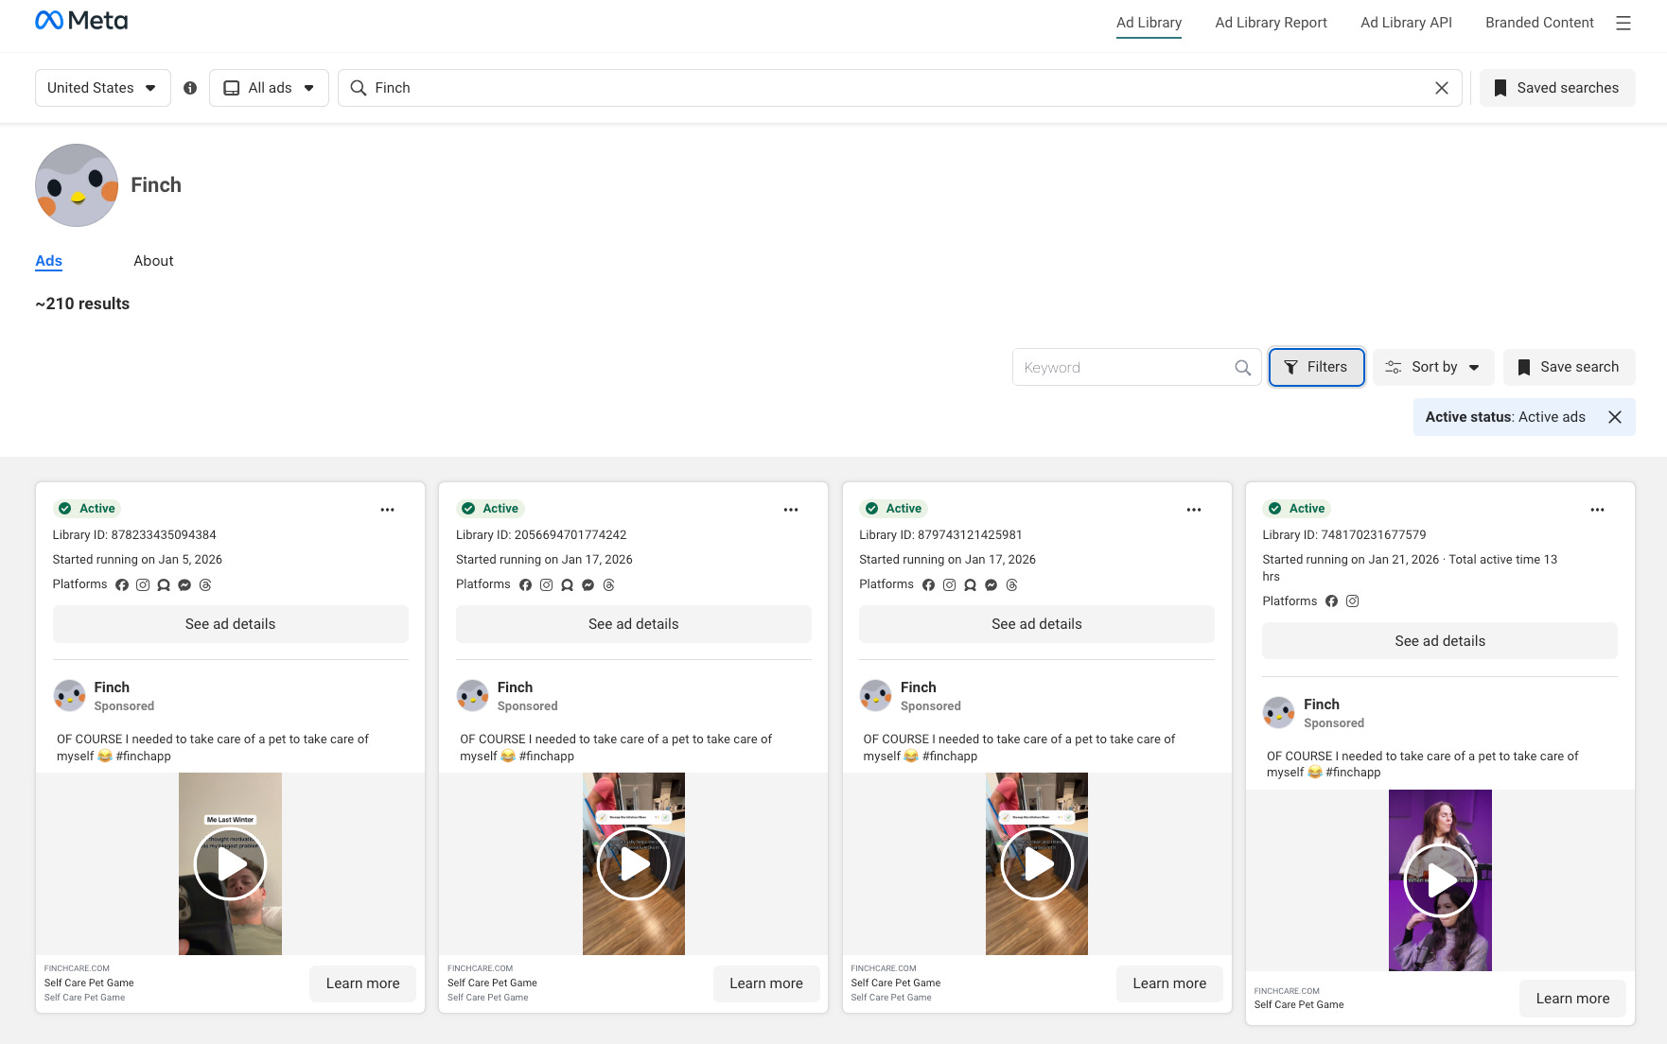Expand the Sort by dropdown
The image size is (1667, 1044).
tap(1433, 367)
